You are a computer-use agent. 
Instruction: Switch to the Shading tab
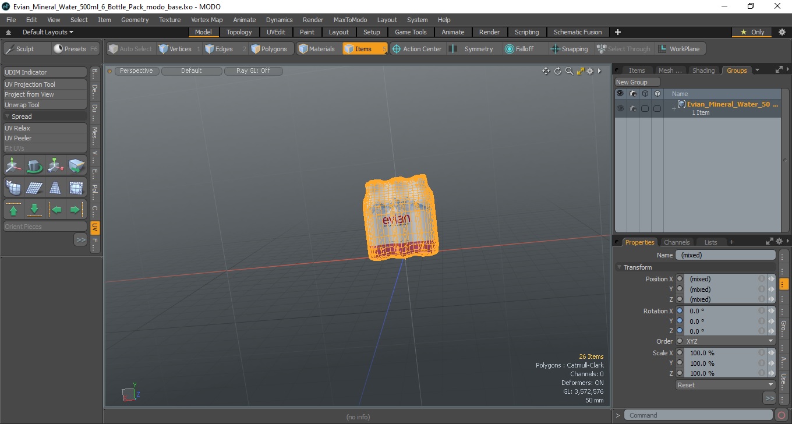(x=703, y=70)
